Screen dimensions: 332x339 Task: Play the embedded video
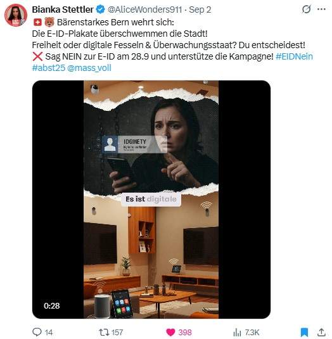(151, 200)
